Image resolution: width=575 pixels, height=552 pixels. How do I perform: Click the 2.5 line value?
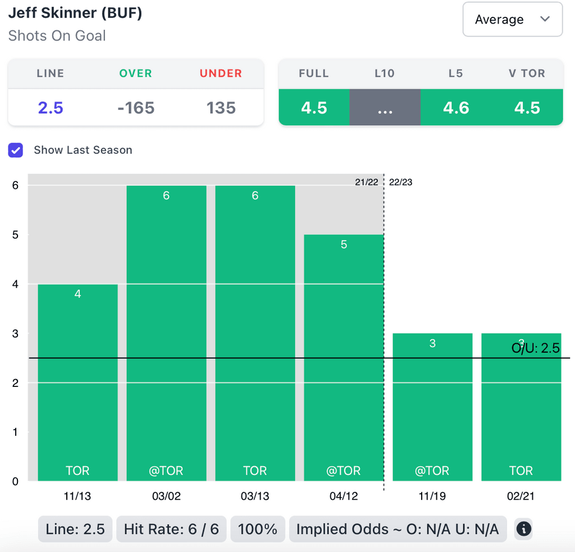click(51, 107)
